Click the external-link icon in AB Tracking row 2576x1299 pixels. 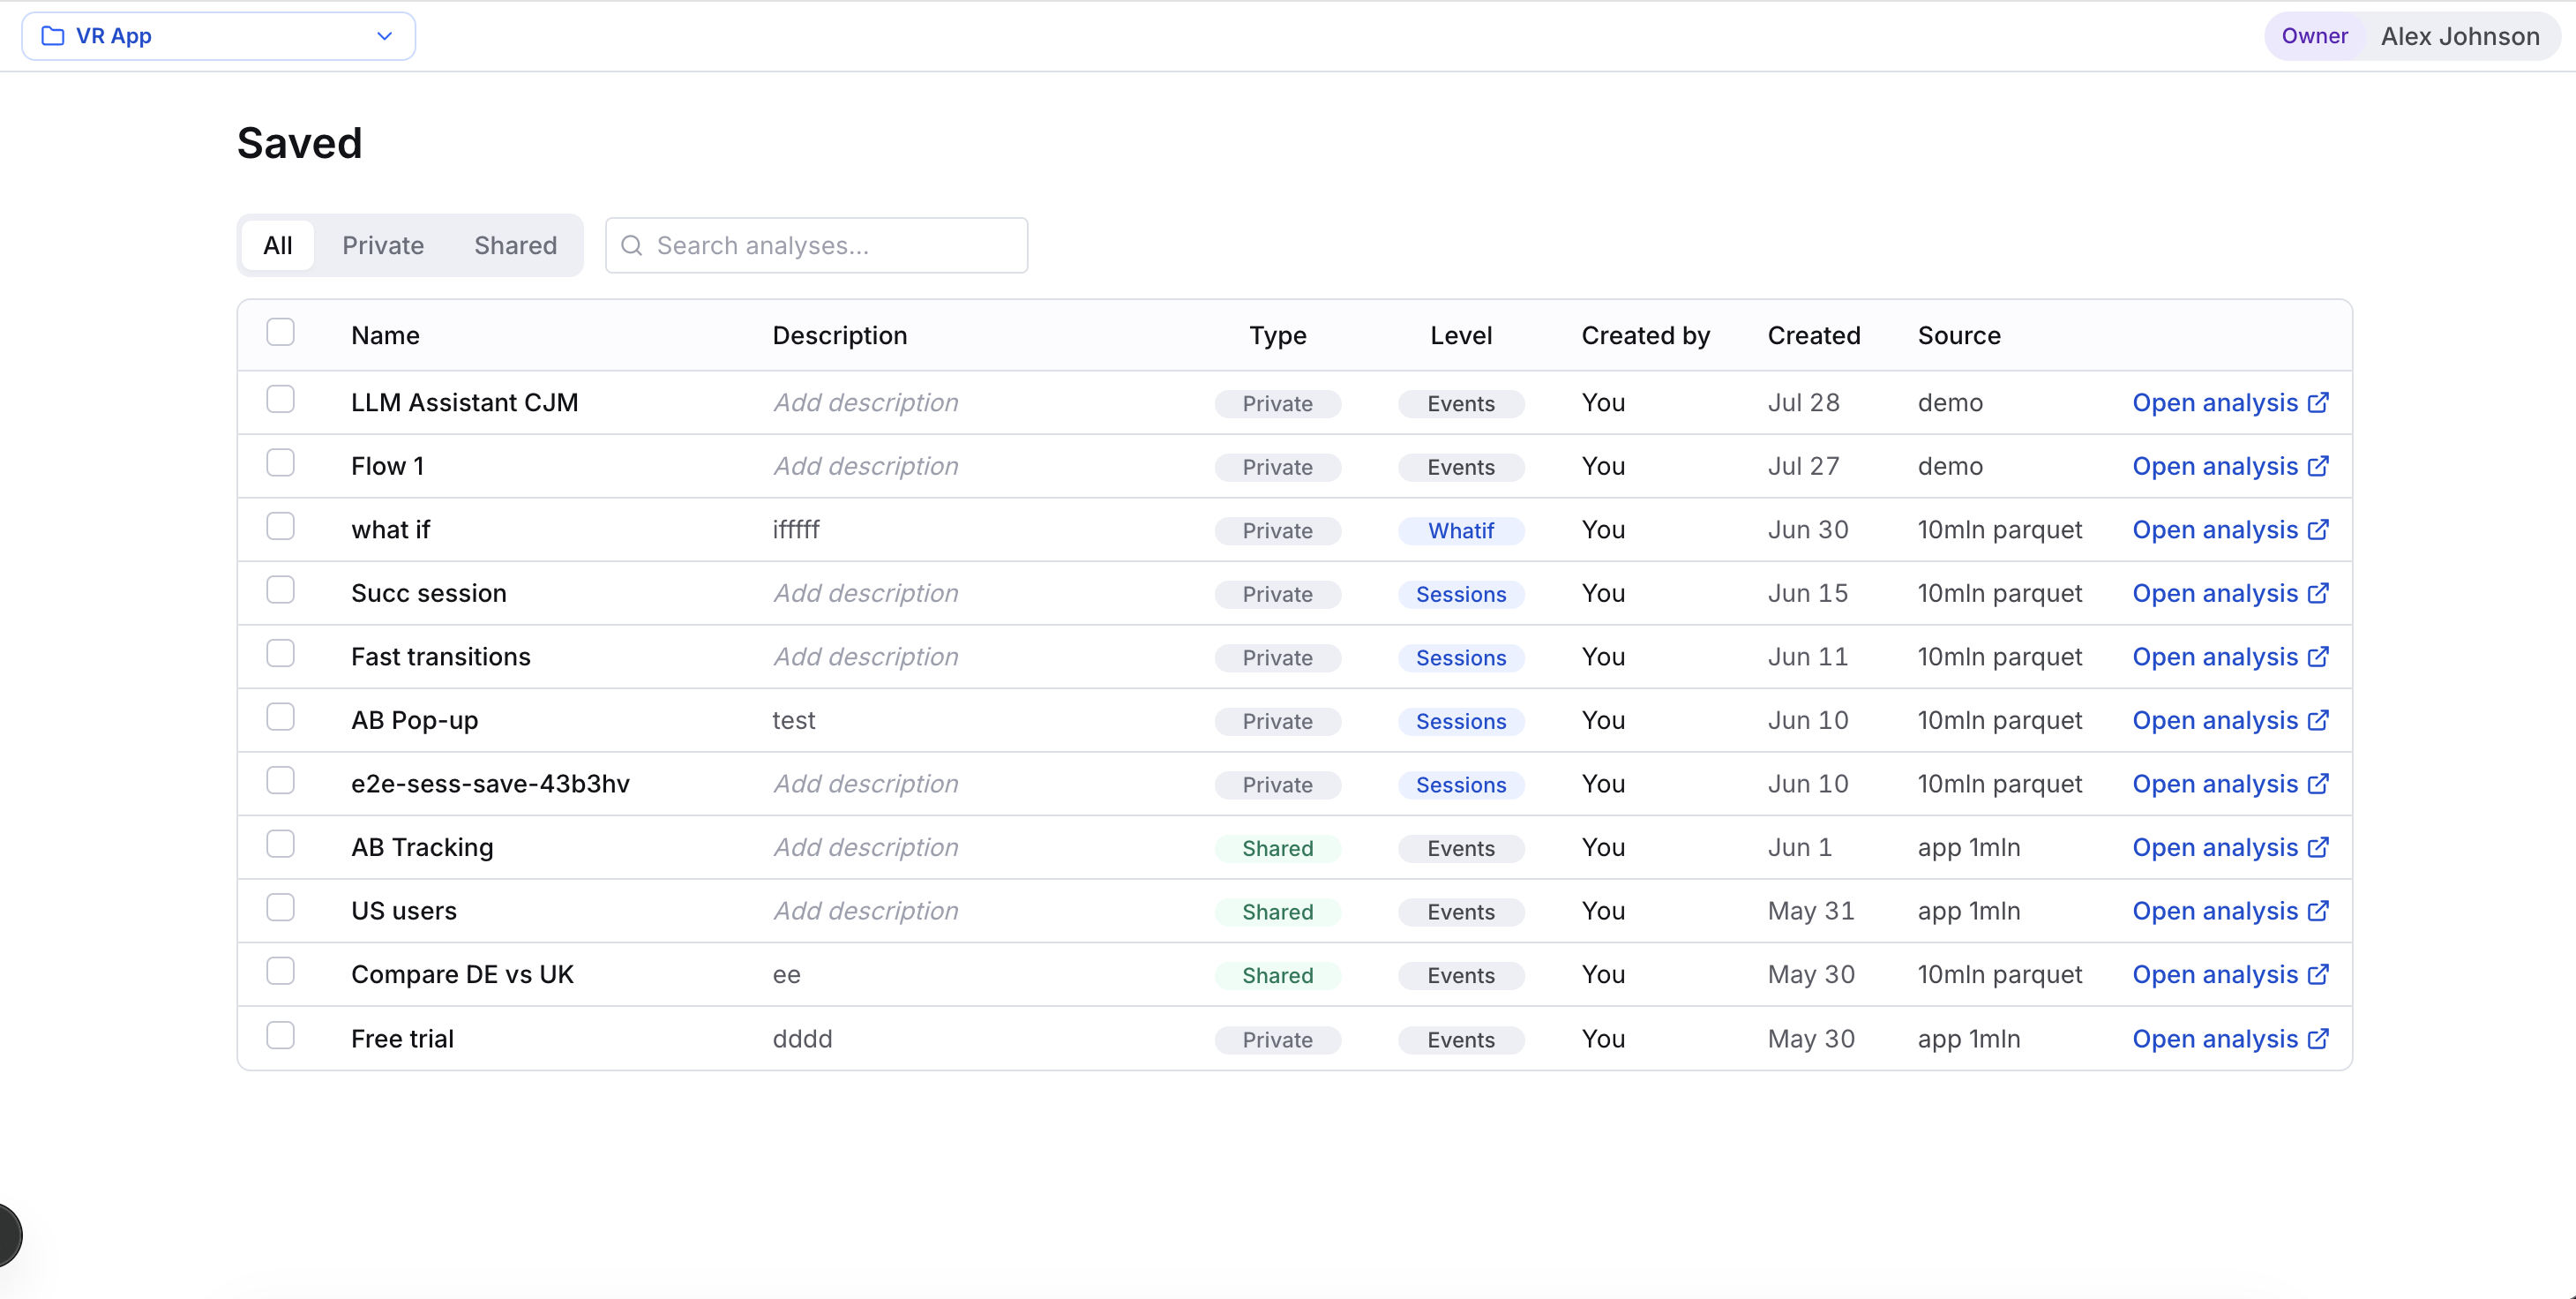point(2318,847)
